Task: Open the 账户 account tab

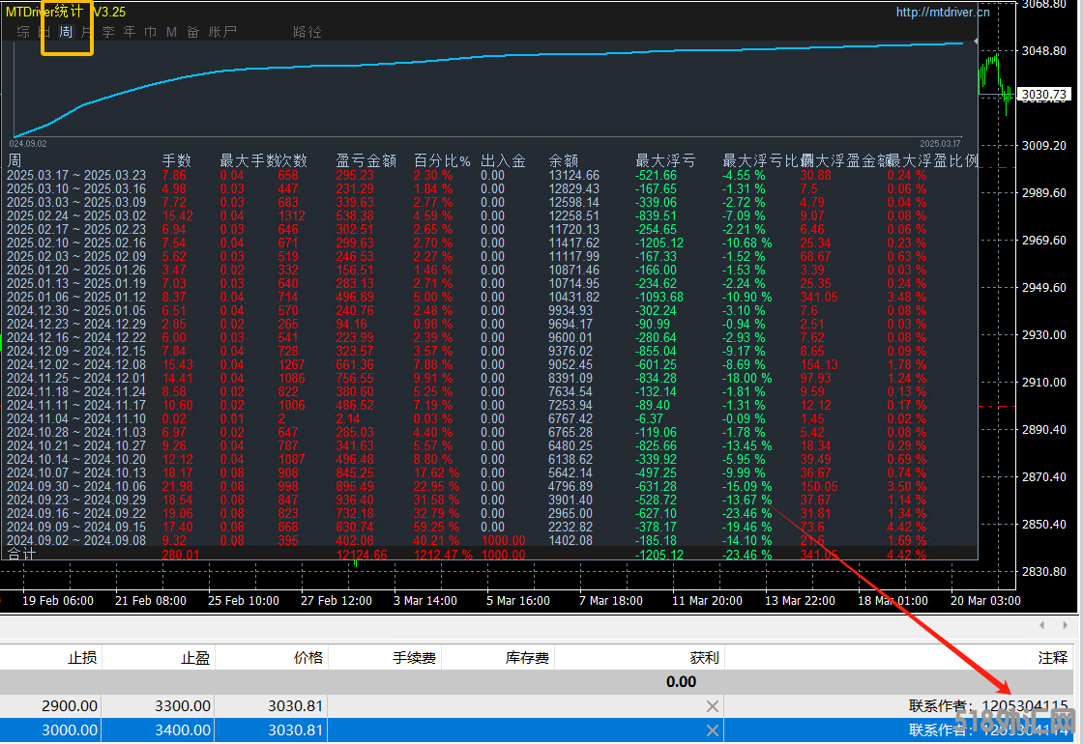Action: tap(222, 32)
